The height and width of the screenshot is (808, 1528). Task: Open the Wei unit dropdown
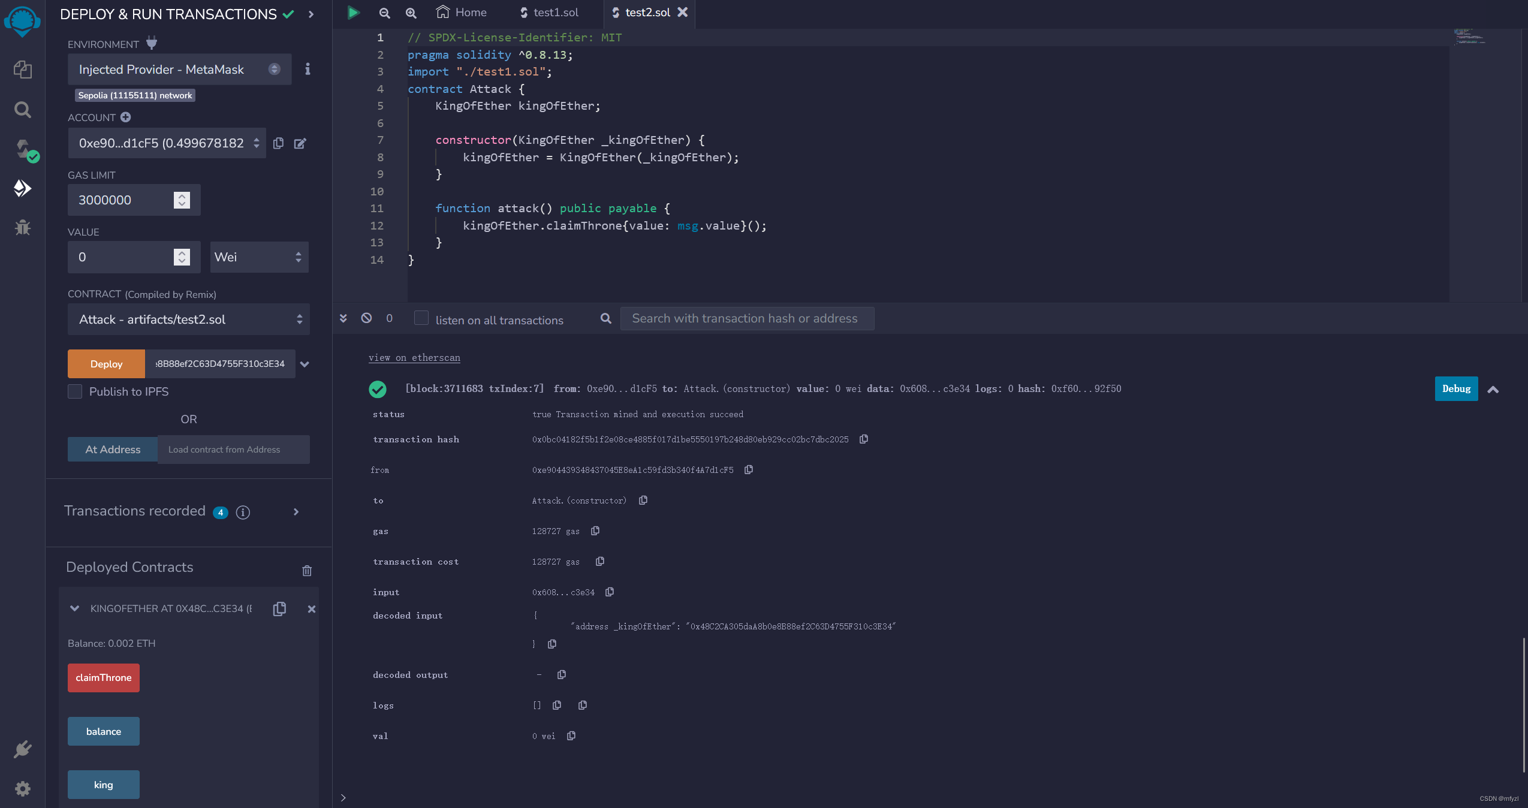[259, 257]
